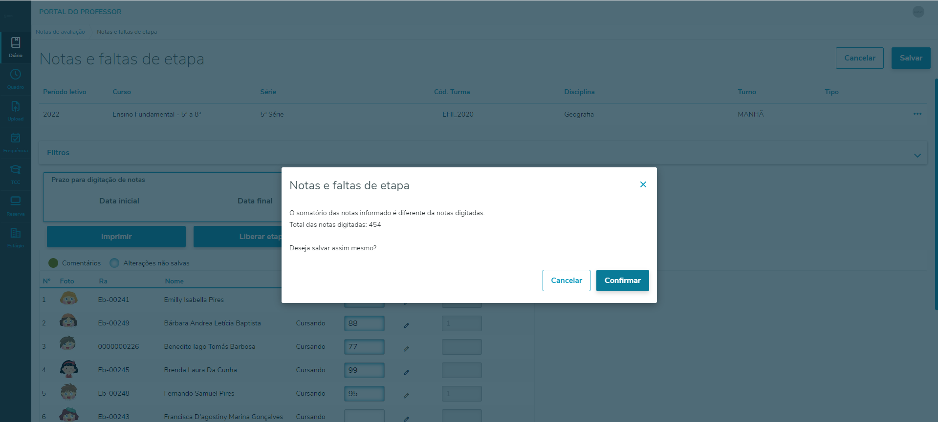Click the grade field showing 77
Screen dimensions: 938x422
click(364, 347)
